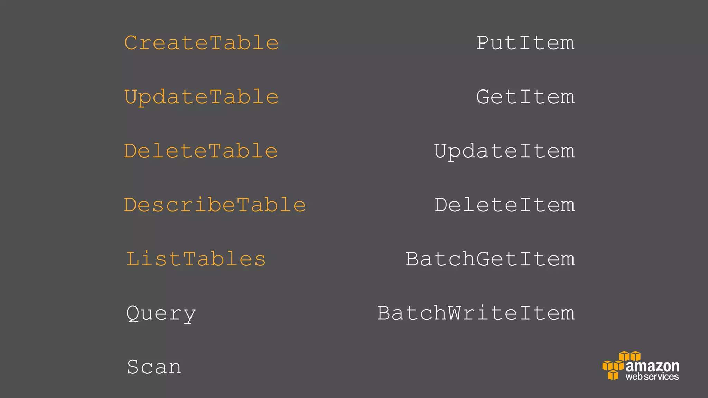Image resolution: width=708 pixels, height=398 pixels.
Task: Click the BatchGetItem operation label
Action: click(x=490, y=259)
